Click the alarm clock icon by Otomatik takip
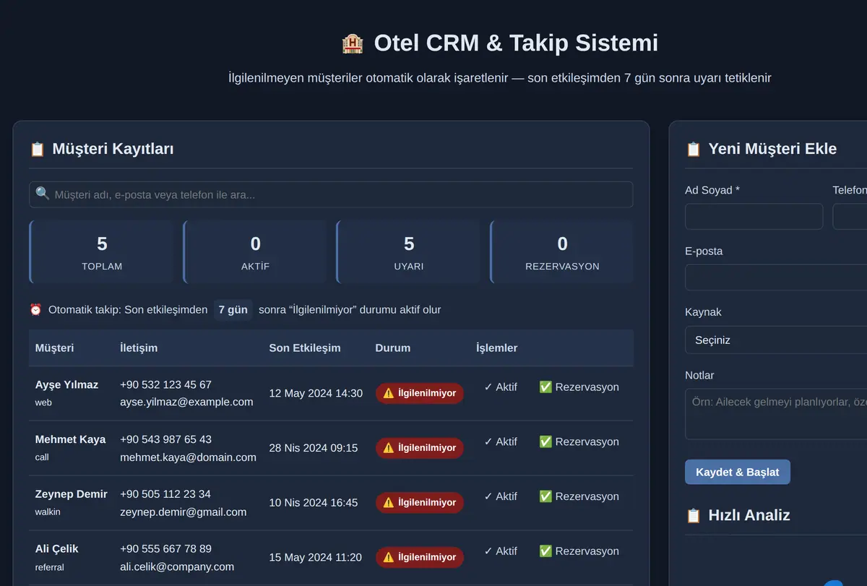The width and height of the screenshot is (867, 586). [x=35, y=310]
